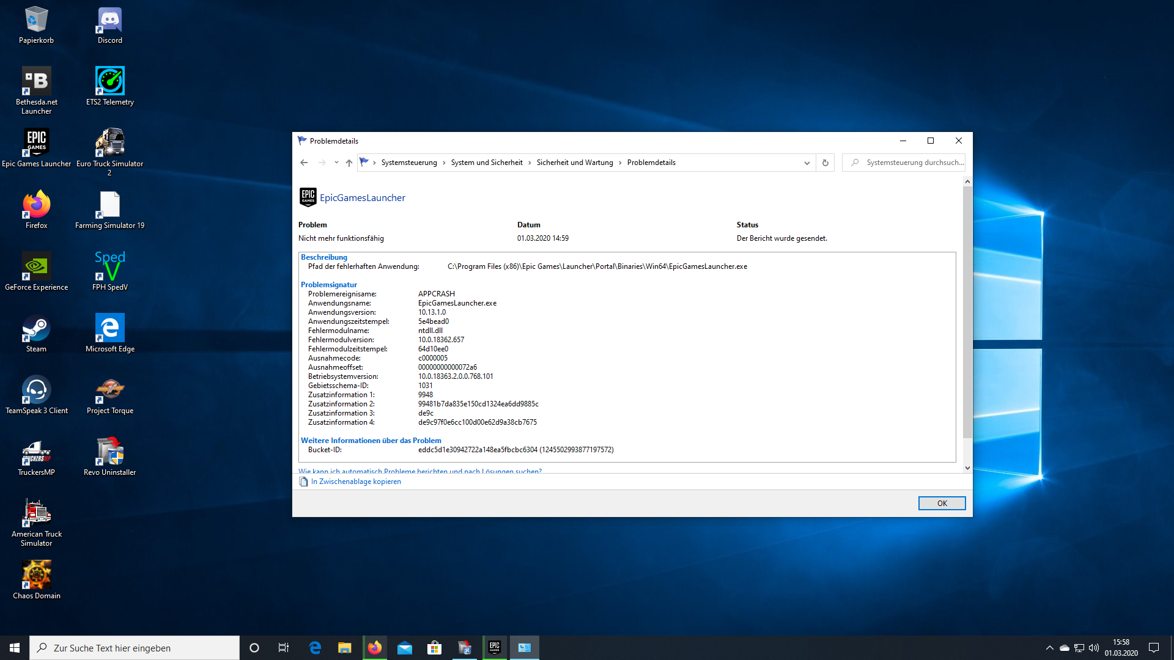This screenshot has width=1174, height=660.
Task: Click the scroll down arrow in Problemdetails
Action: (x=967, y=468)
